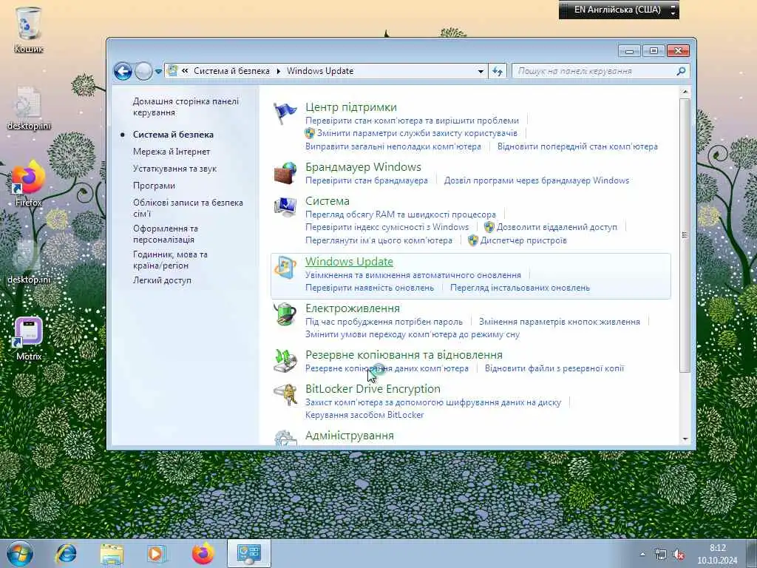This screenshot has height=568, width=757.
Task: Click the network tray icon
Action: pyautogui.click(x=660, y=555)
